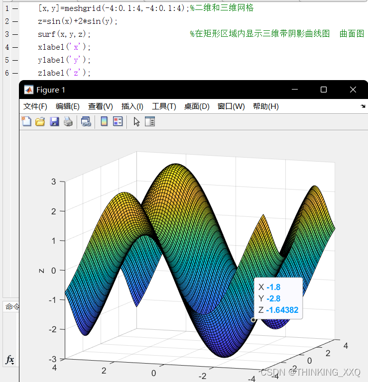The width and height of the screenshot is (368, 382).
Task: Set breakpoint on editor line 3 dash
Action: (x=15, y=35)
